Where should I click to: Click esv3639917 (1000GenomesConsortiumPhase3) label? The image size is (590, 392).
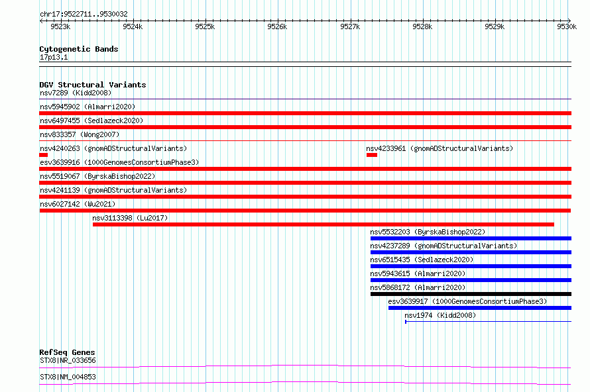click(x=467, y=301)
